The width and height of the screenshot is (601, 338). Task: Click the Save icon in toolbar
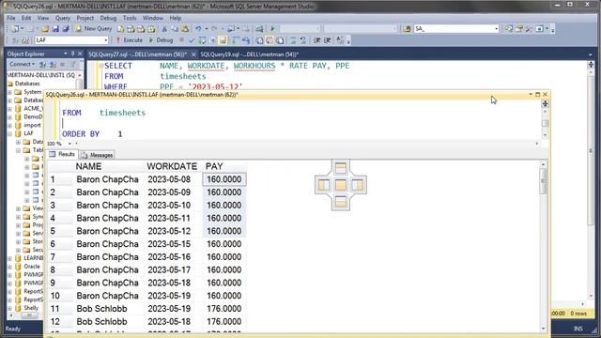click(55, 29)
